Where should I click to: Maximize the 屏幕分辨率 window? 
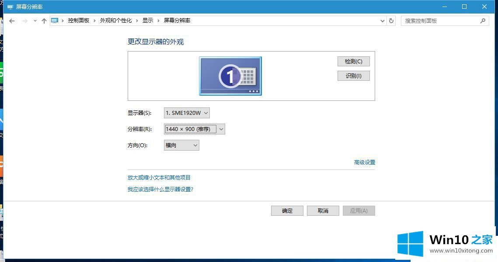(x=464, y=7)
